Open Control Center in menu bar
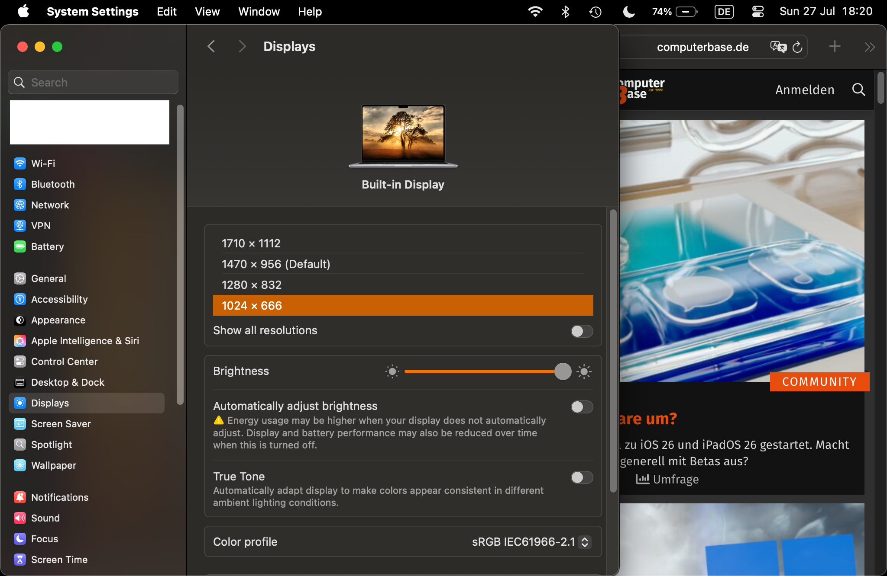Screen dimensions: 887x576 [x=758, y=12]
